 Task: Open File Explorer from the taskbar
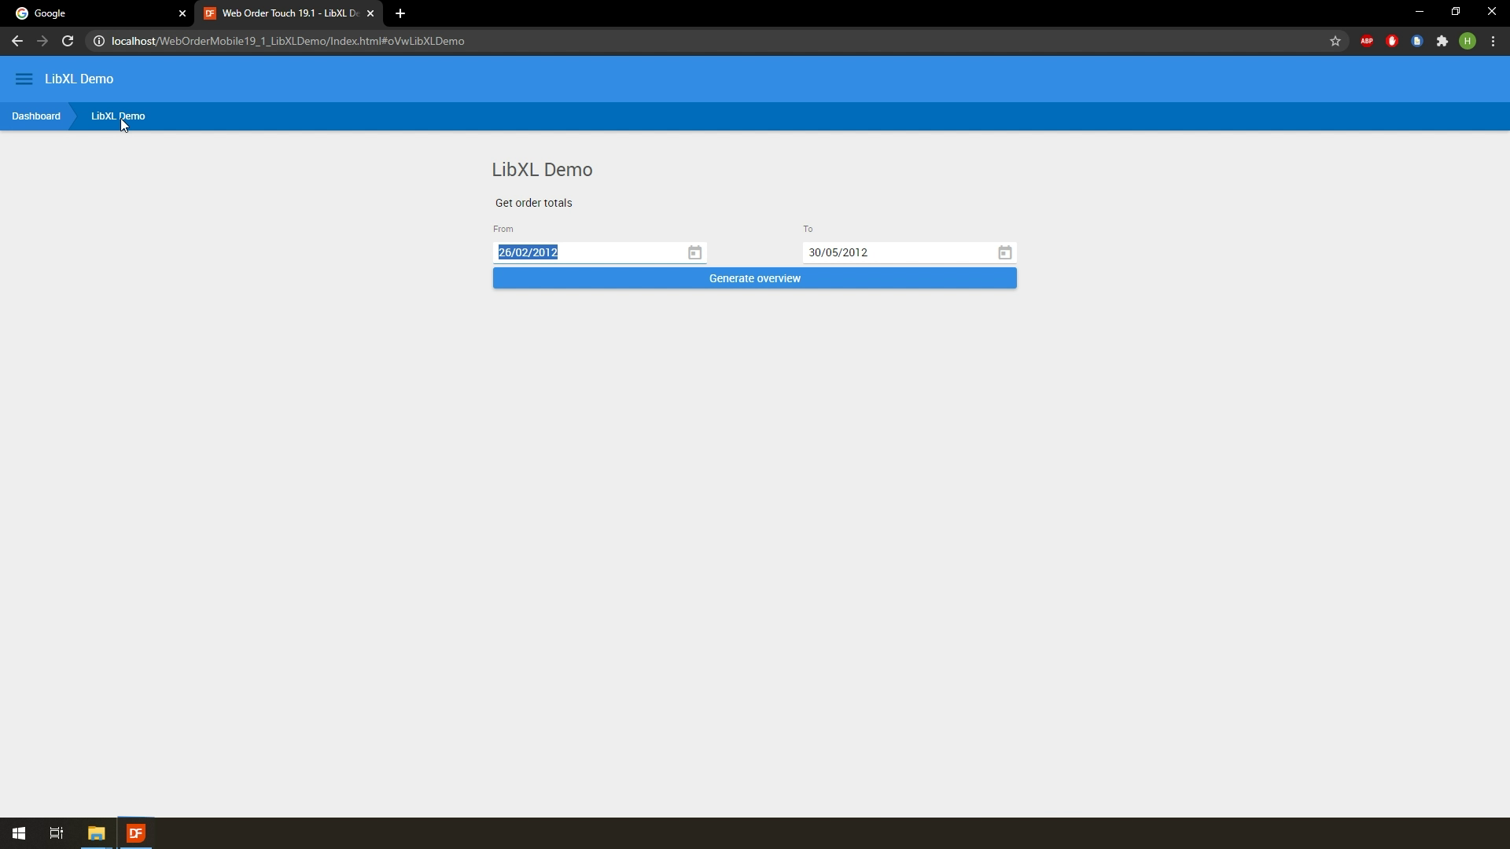[96, 833]
